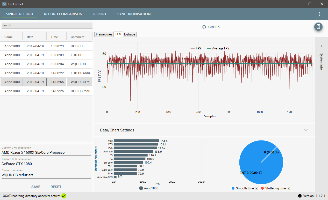Click the SAVE button

[x=36, y=187]
